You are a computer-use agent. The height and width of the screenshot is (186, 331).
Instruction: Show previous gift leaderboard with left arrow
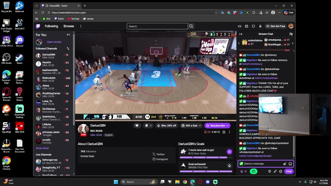point(239,43)
